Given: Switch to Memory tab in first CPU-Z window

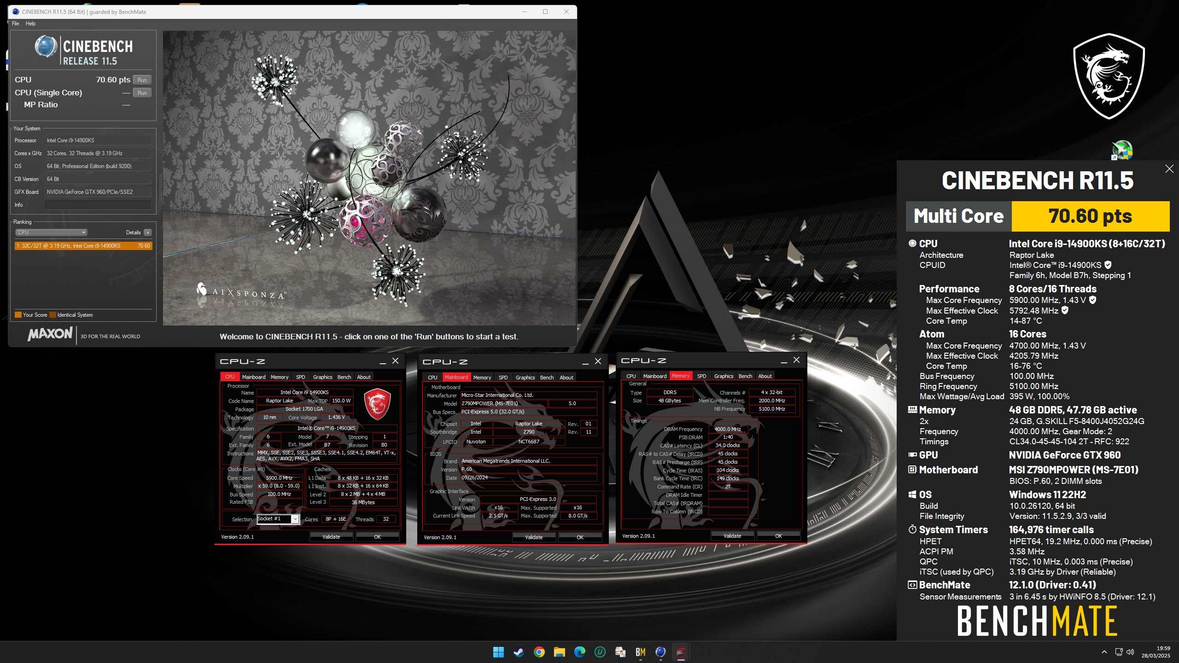Looking at the screenshot, I should pyautogui.click(x=280, y=377).
